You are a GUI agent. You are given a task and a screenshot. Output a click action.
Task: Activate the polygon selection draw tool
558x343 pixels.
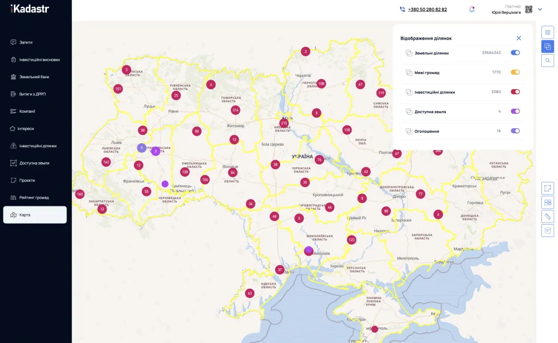coord(547,188)
